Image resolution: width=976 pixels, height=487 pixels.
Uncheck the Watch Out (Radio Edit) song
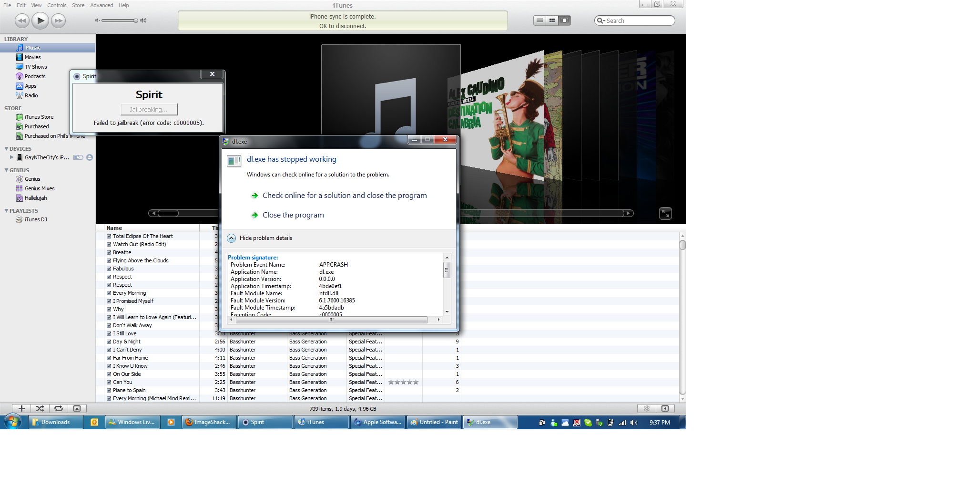(x=109, y=244)
